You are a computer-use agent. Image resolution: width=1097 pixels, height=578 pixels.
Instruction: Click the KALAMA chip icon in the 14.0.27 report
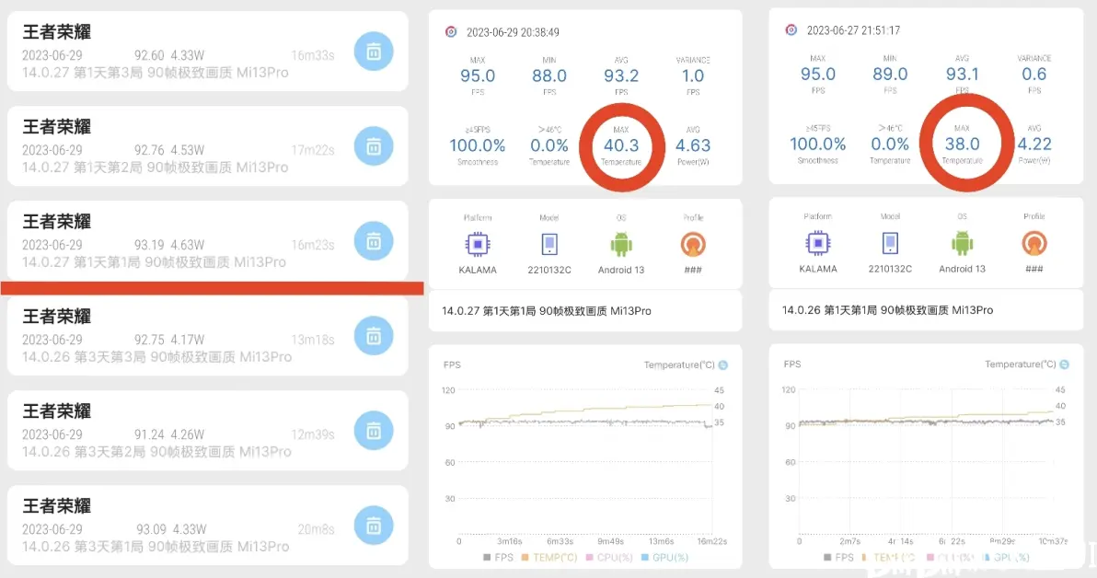click(x=478, y=244)
